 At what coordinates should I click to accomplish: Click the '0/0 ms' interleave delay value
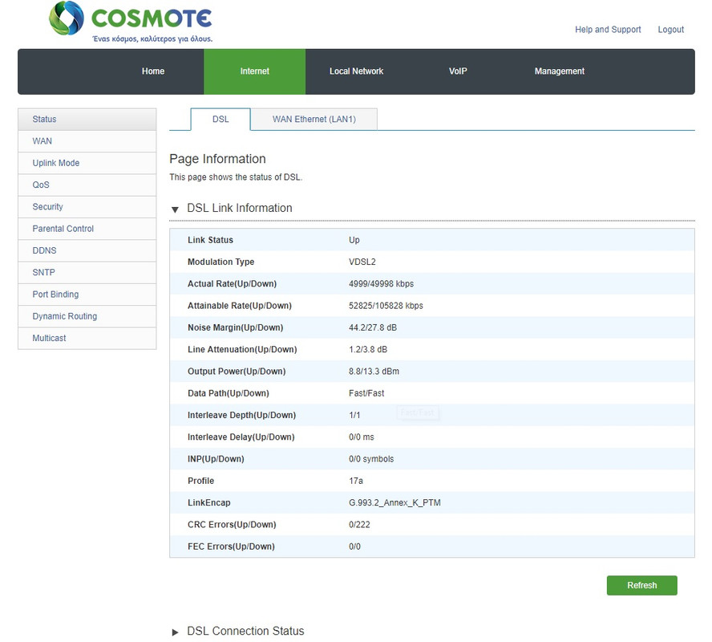(x=362, y=437)
